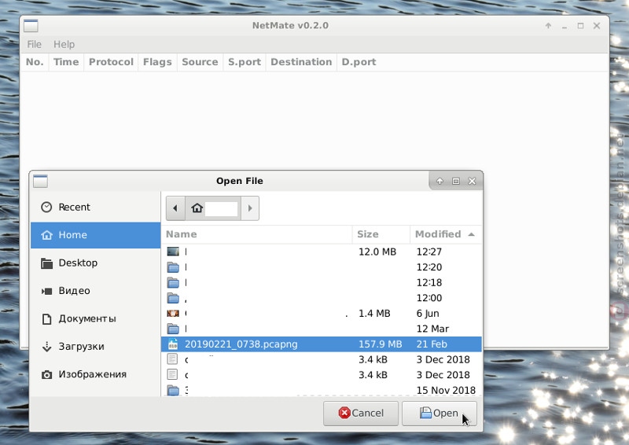Select the folder modified at 12:20

coord(322,267)
